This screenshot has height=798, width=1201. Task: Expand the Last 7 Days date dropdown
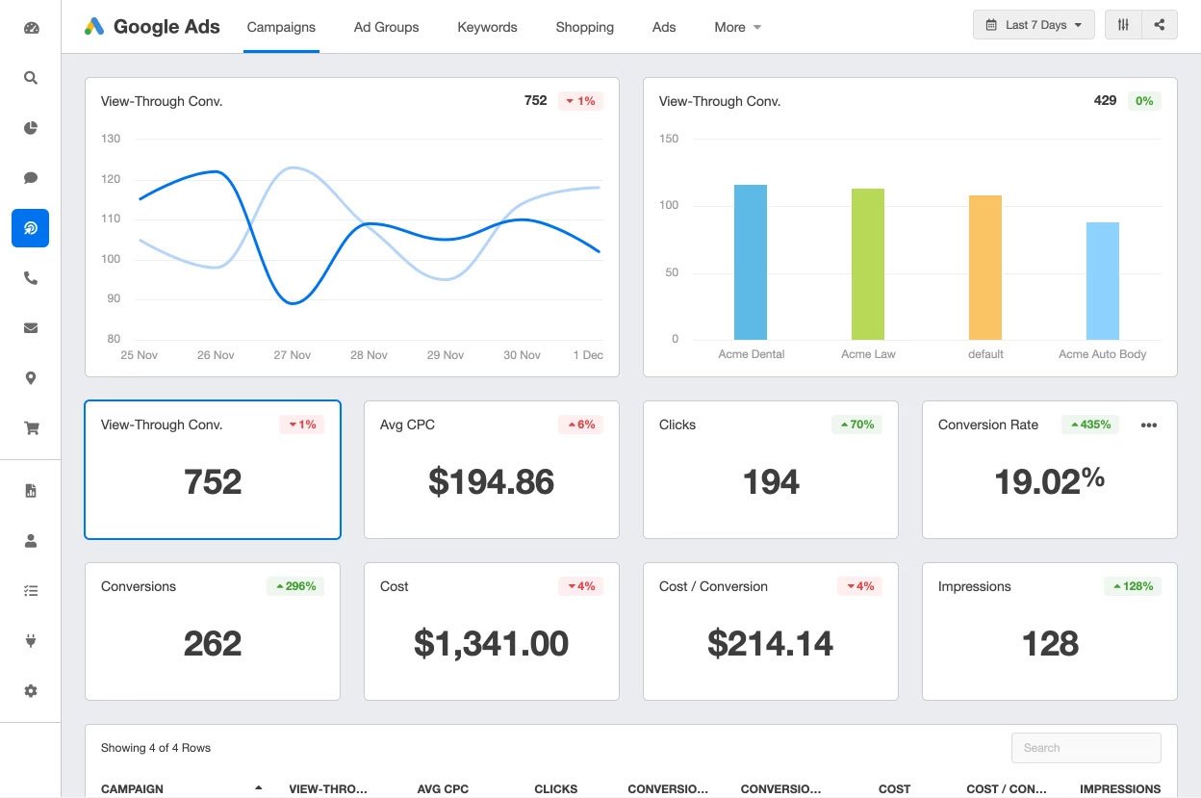pyautogui.click(x=1034, y=25)
